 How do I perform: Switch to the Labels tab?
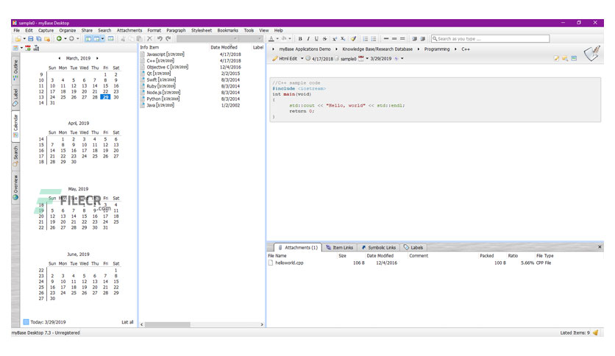(x=413, y=247)
